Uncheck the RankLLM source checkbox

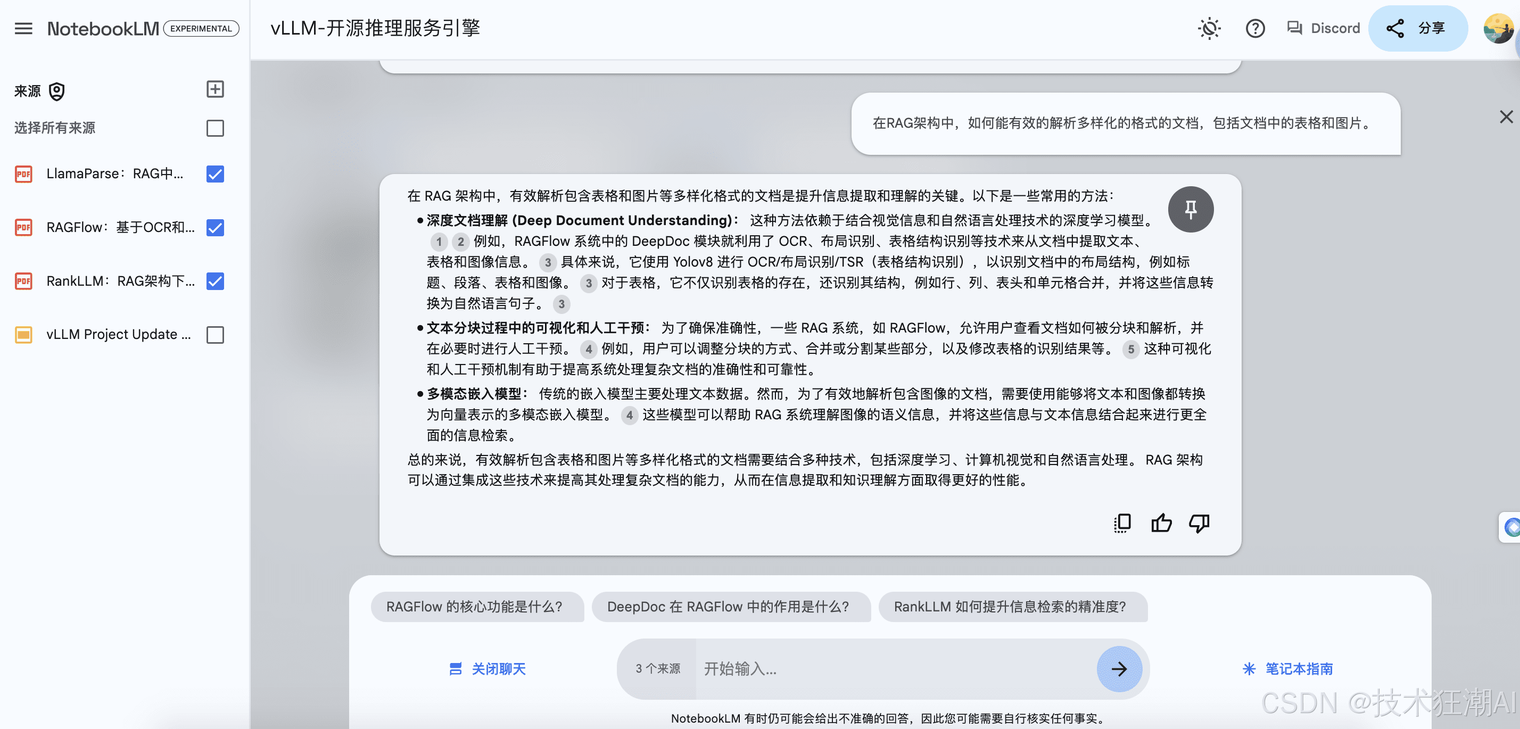215,281
